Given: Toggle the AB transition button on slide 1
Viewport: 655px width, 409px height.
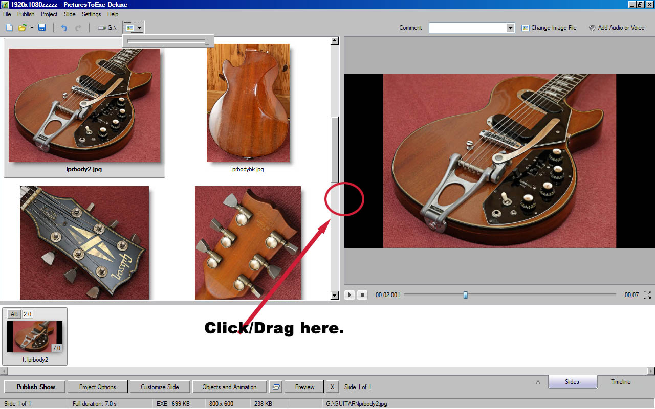Looking at the screenshot, I should coord(14,314).
